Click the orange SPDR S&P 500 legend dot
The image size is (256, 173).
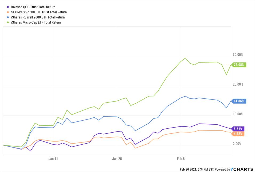[8, 12]
